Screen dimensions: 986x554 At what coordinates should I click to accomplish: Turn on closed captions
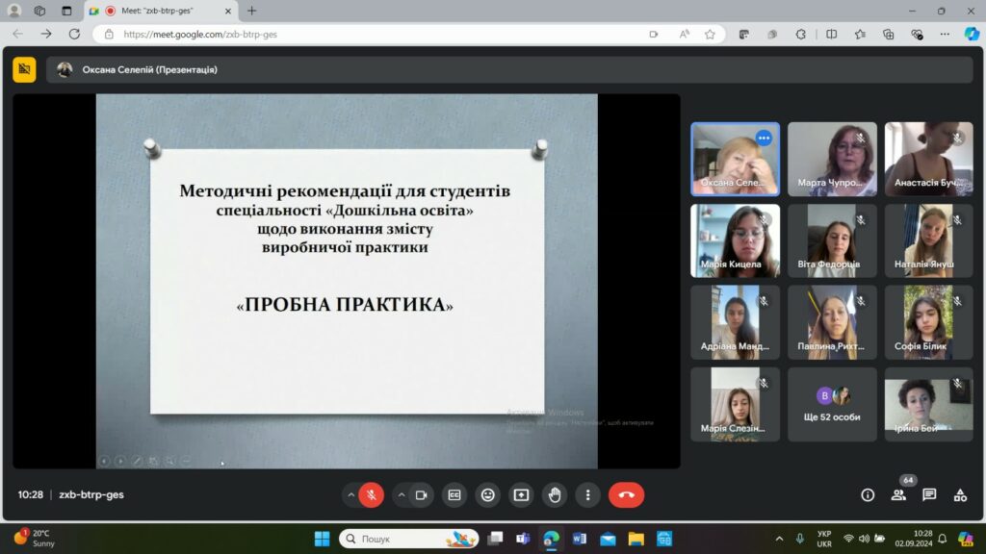tap(454, 495)
